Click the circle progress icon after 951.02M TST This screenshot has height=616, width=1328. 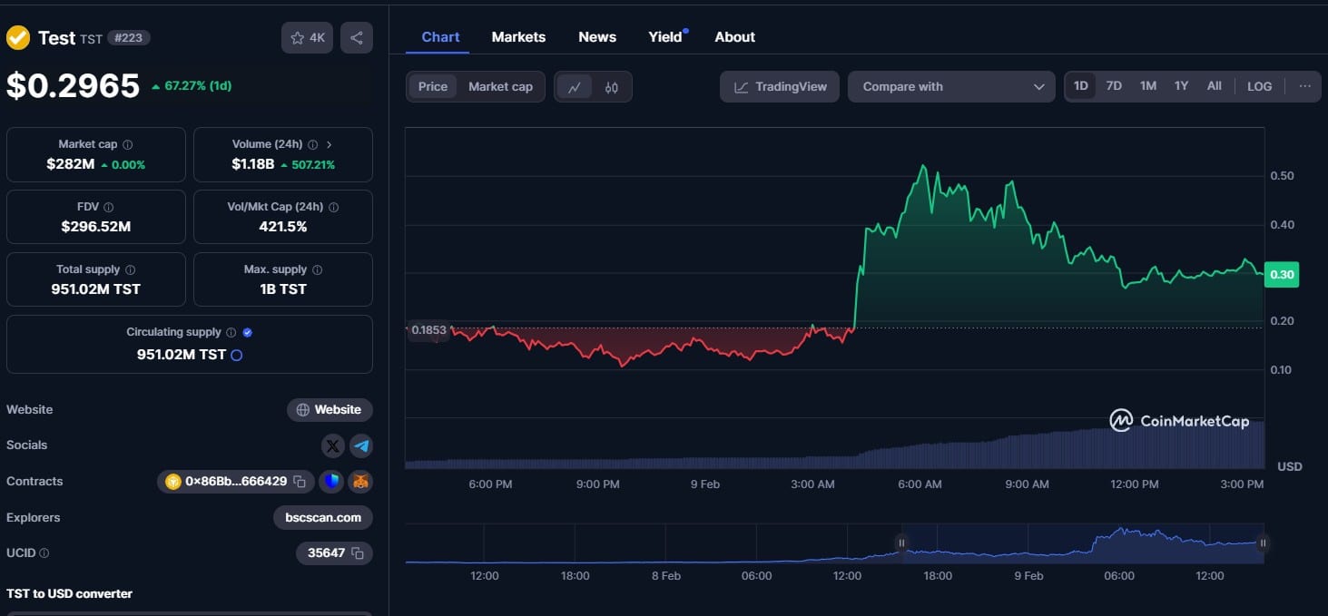coord(237,356)
